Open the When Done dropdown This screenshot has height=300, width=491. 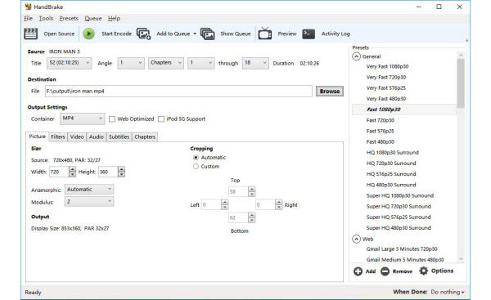pyautogui.click(x=448, y=292)
